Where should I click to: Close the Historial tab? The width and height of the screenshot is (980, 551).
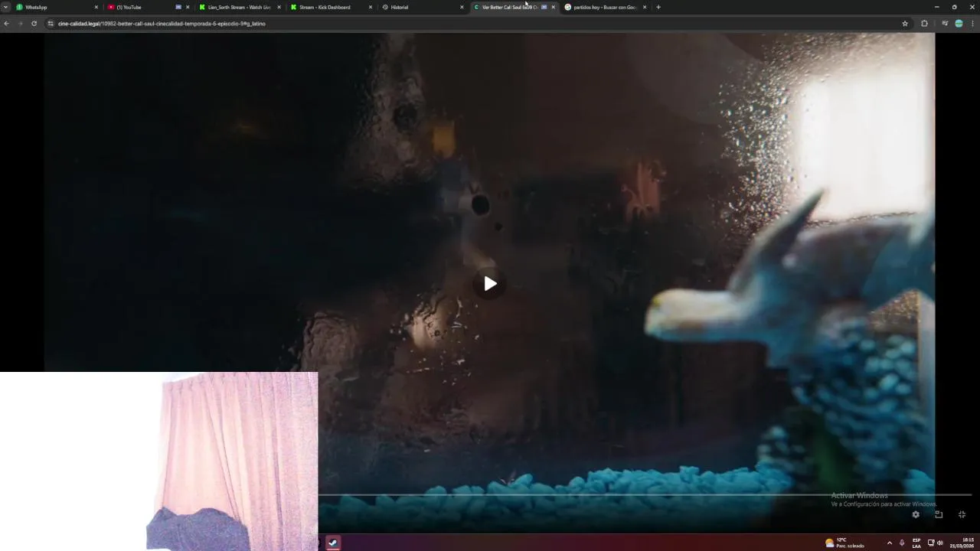[x=462, y=7]
